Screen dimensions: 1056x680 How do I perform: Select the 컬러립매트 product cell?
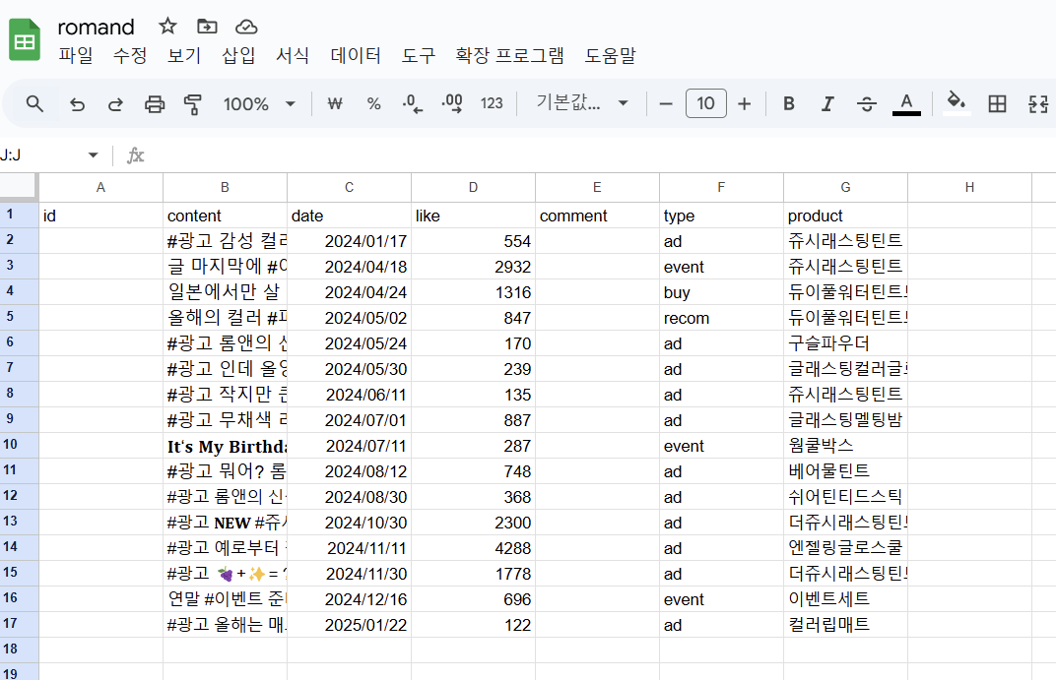coord(846,624)
